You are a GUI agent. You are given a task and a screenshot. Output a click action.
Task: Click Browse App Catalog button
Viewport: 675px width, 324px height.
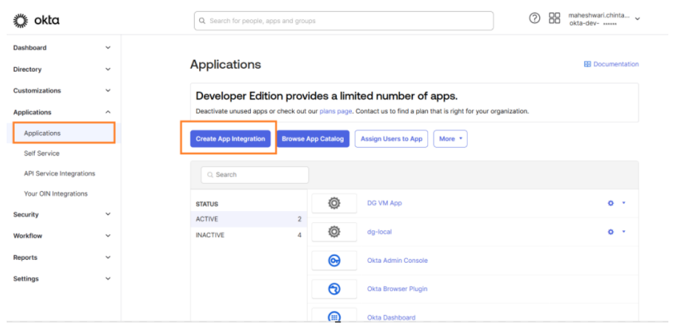[x=313, y=139]
